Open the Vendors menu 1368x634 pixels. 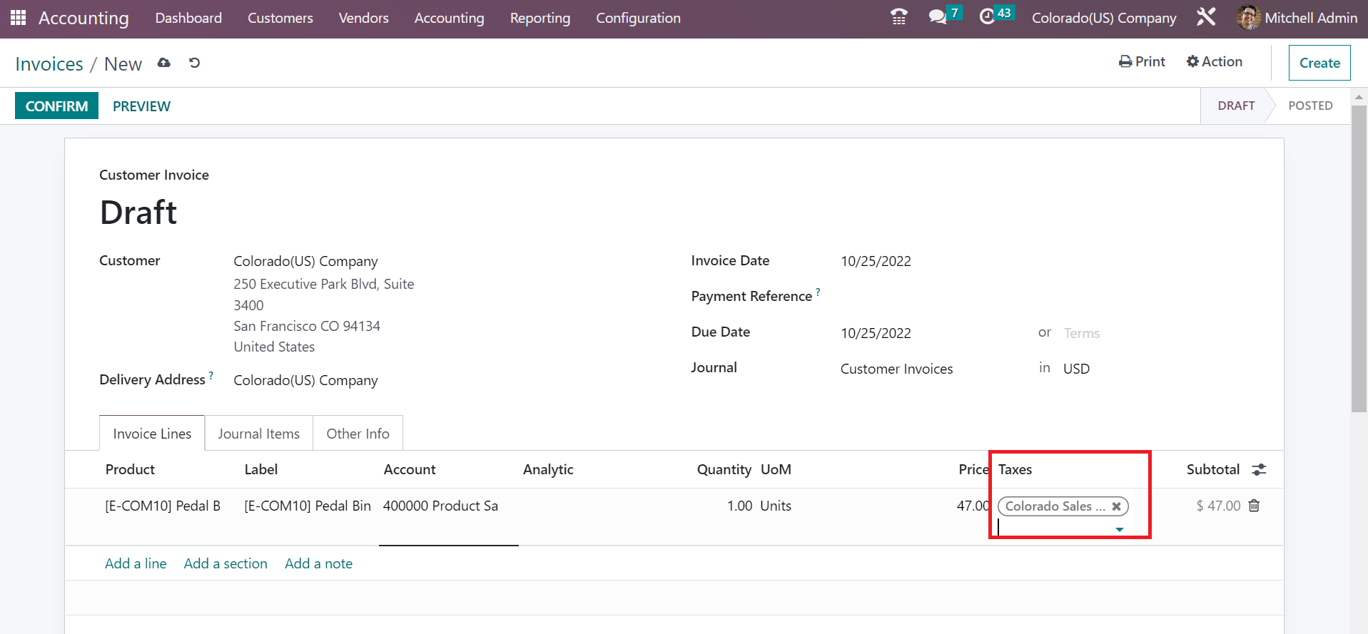tap(364, 18)
